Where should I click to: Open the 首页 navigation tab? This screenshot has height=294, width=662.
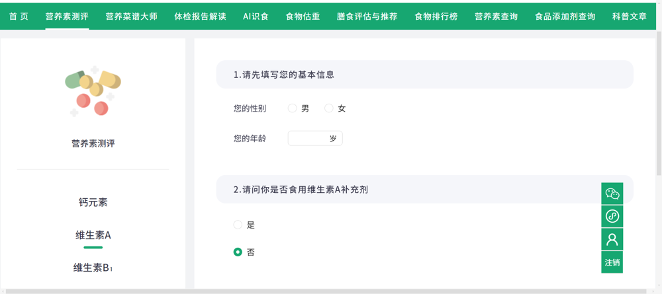click(19, 16)
